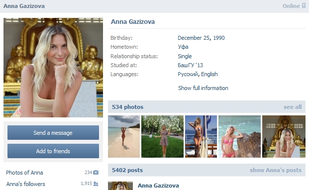This screenshot has width=309, height=190.
Task: Click the Languages: label
Action: [x=124, y=74]
